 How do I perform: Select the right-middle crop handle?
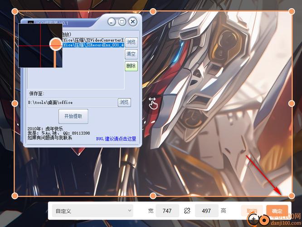pyautogui.click(x=292, y=104)
